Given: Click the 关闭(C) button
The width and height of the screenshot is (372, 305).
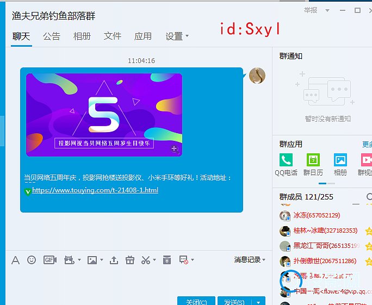Looking at the screenshot, I should coord(196,301).
